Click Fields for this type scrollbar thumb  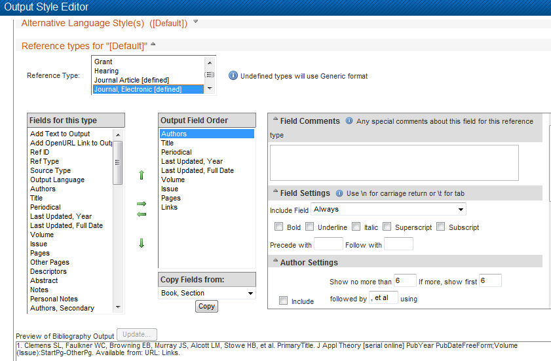(118, 162)
